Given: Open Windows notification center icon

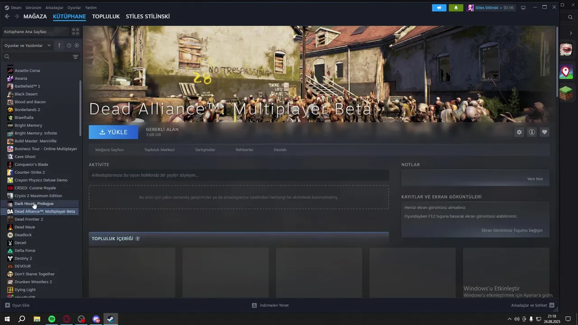Looking at the screenshot, I should point(568,319).
